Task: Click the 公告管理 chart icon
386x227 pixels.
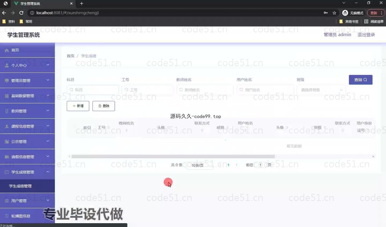Action: click(7, 142)
